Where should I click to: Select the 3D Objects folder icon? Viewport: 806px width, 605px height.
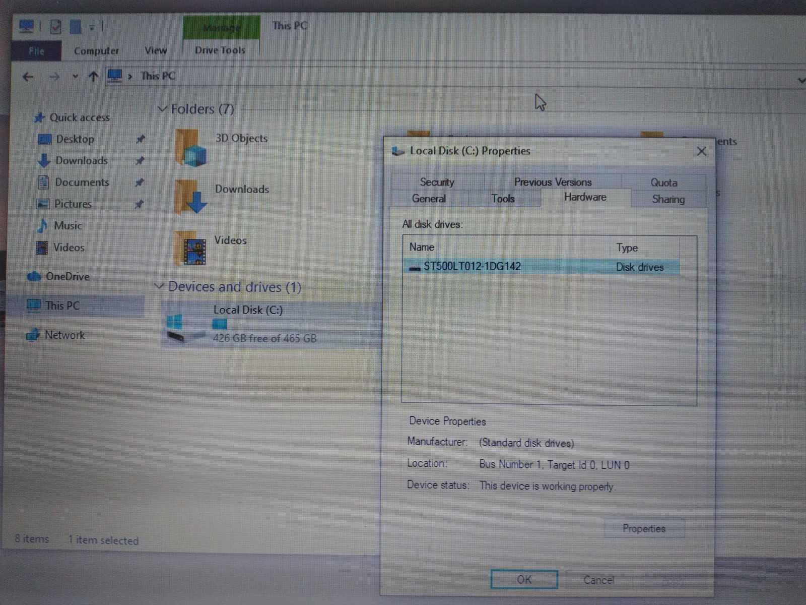[x=191, y=147]
